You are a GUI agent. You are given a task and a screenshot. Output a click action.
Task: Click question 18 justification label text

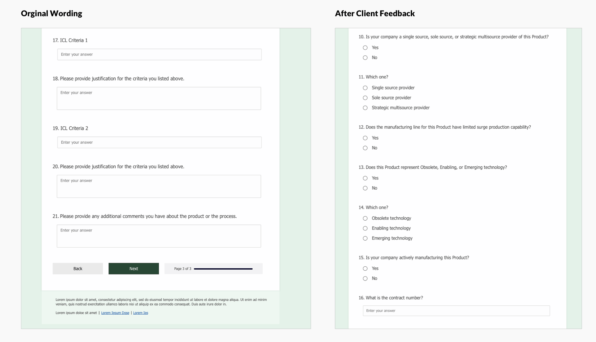click(118, 79)
